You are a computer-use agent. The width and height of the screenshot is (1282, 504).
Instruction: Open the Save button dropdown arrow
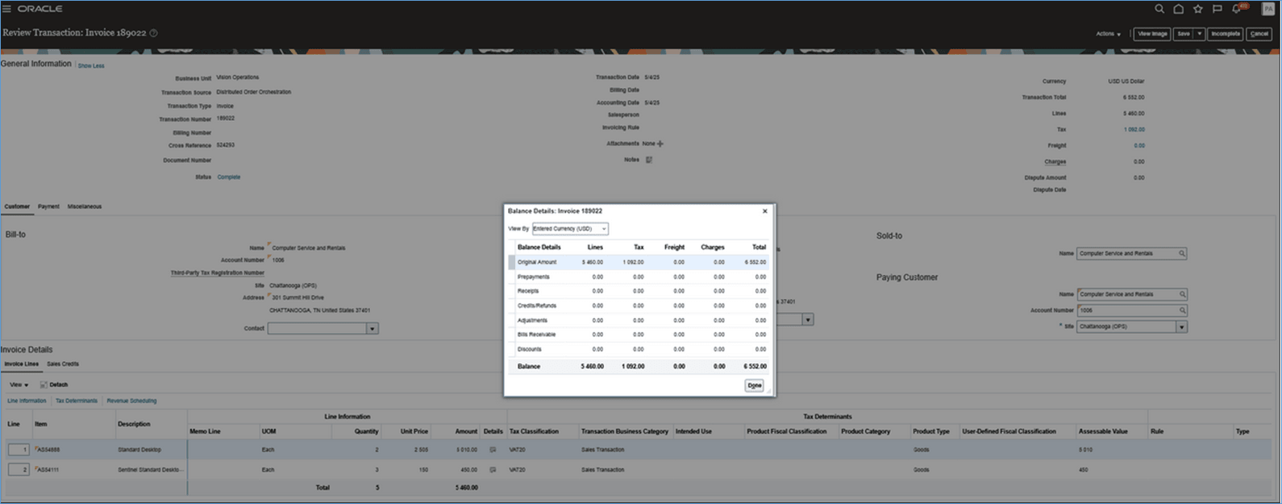tap(1200, 34)
